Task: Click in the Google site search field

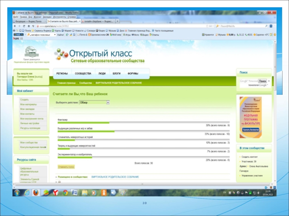Action: 249,81
